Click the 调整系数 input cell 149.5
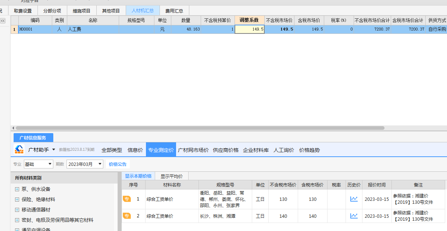This screenshot has height=231, width=447. point(250,29)
